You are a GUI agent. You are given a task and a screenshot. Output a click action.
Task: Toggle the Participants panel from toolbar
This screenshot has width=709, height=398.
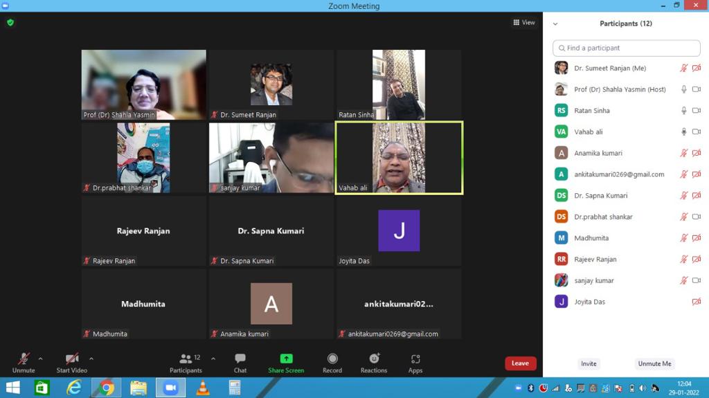pos(186,362)
